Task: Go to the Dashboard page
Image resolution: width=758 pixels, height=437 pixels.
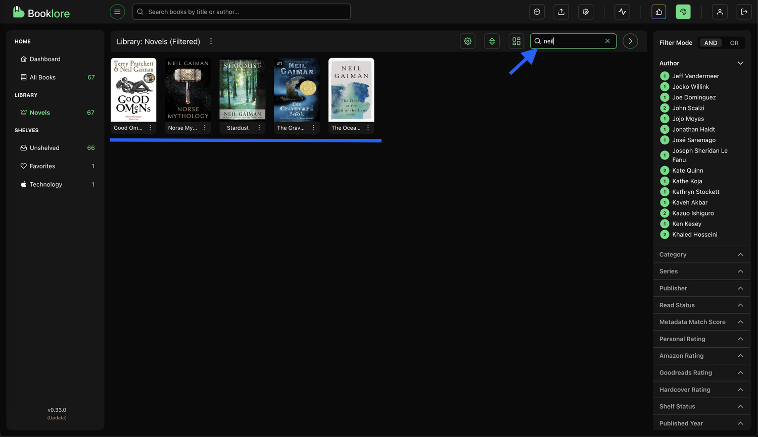Action: (x=45, y=59)
